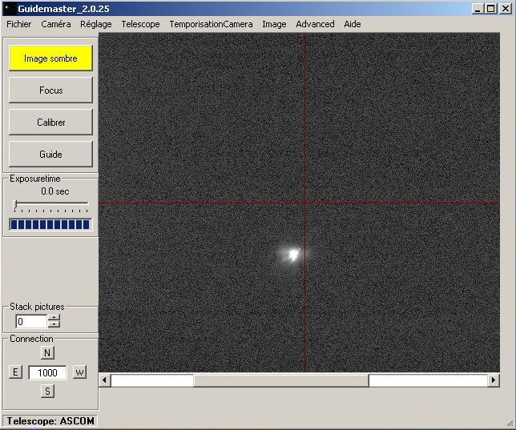Click the Telescope: ASCOM status text
The image size is (516, 430).
tap(50, 421)
